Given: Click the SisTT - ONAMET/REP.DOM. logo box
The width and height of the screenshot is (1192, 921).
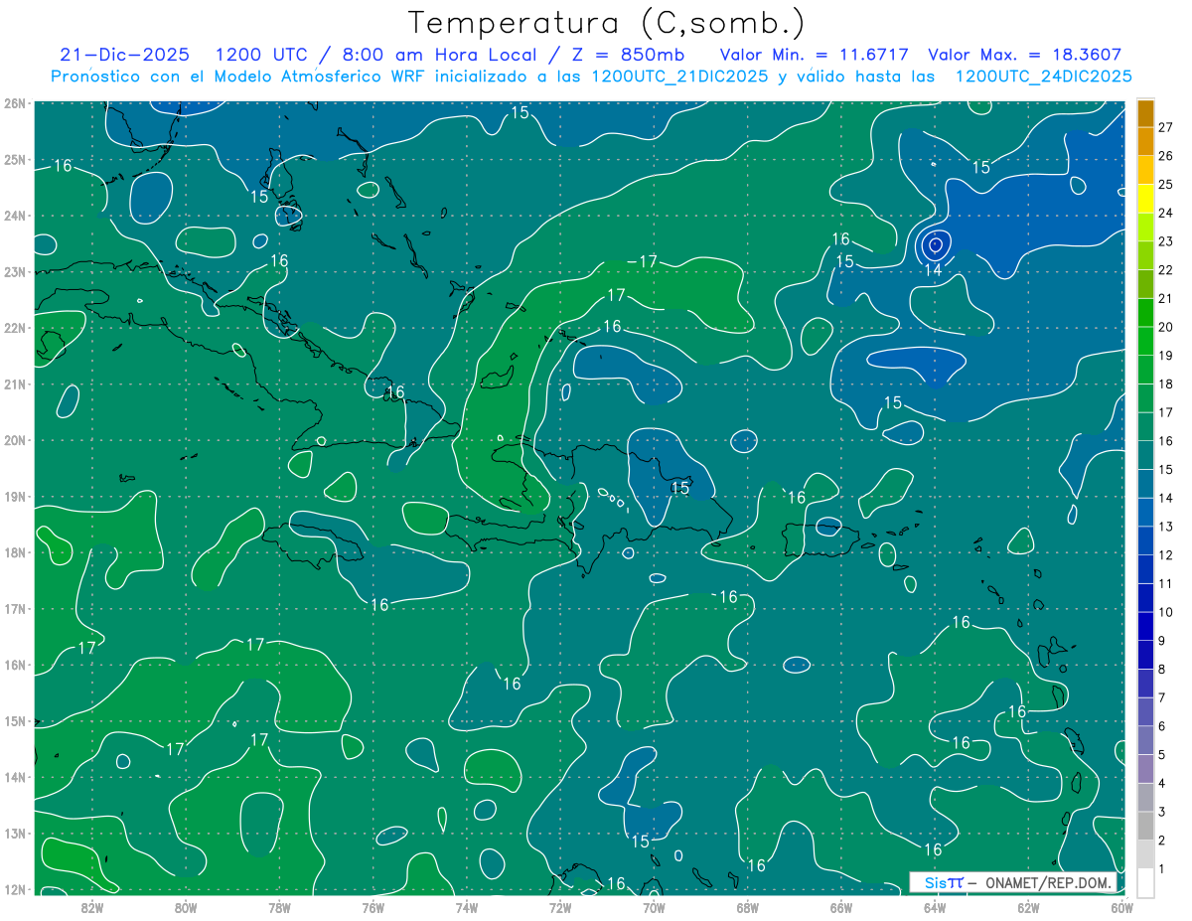Looking at the screenshot, I should [x=1012, y=882].
